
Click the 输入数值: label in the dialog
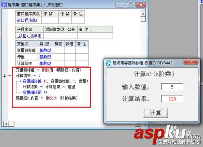click(136, 87)
